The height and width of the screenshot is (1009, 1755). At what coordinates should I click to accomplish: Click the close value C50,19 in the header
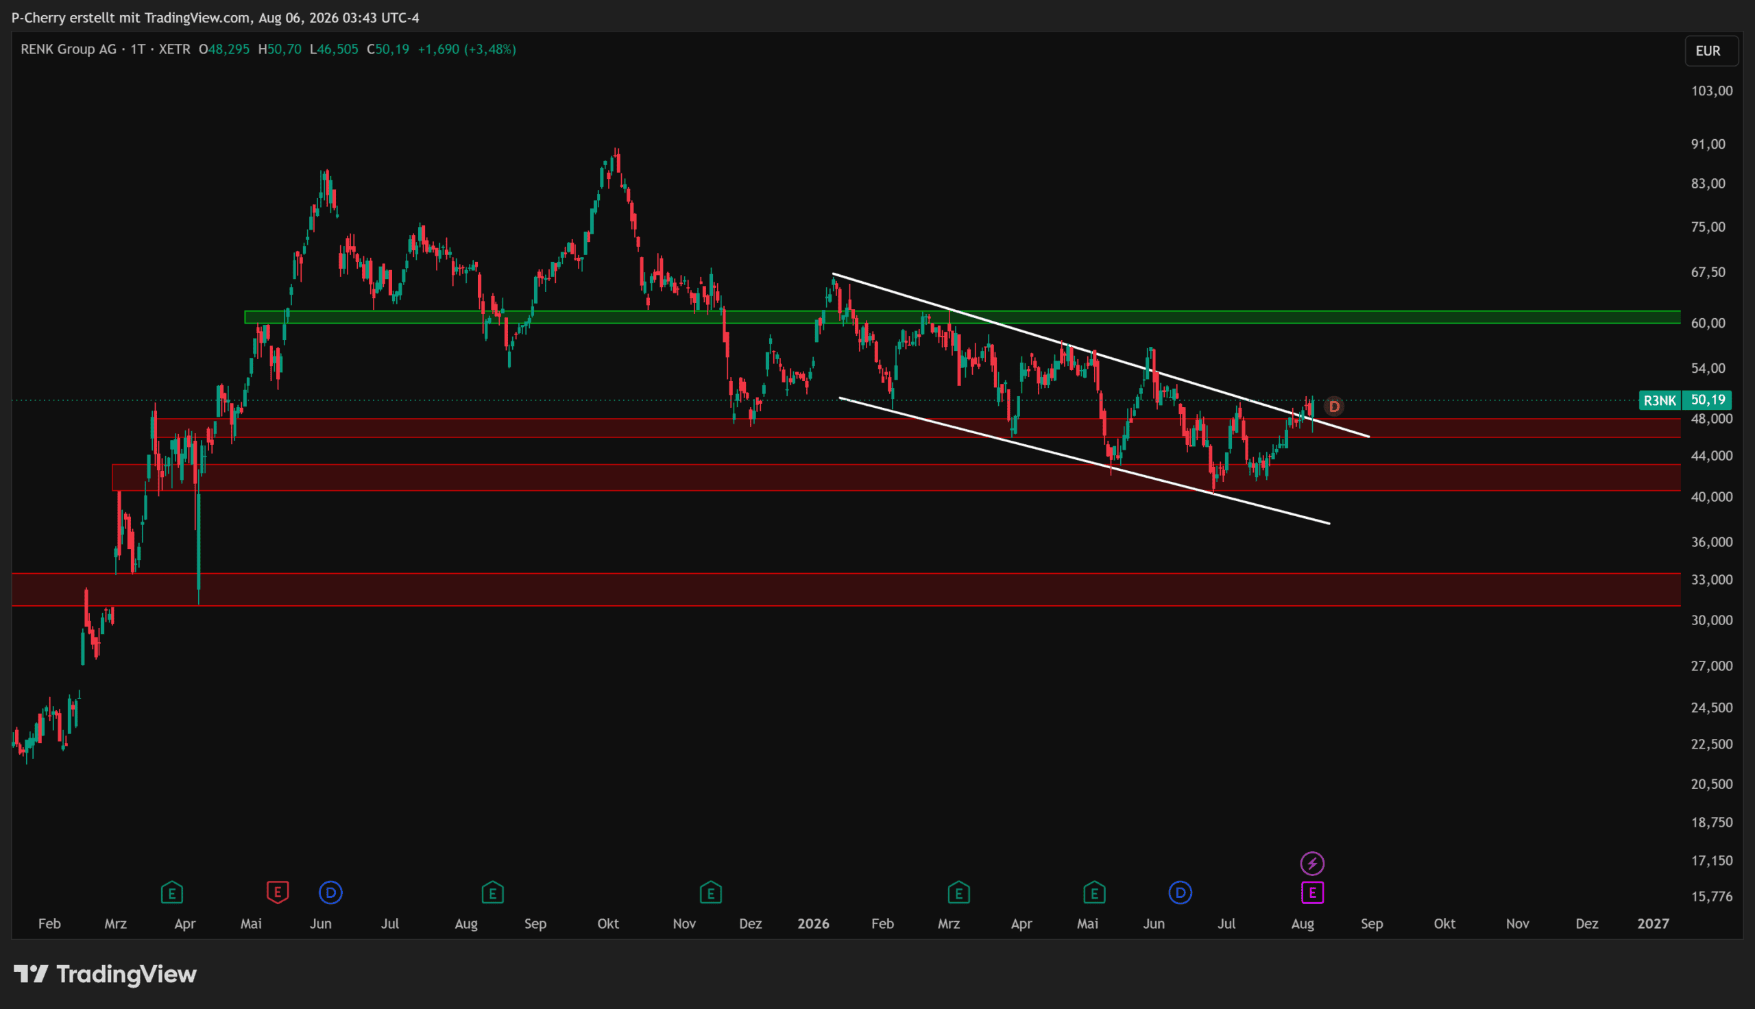388,49
